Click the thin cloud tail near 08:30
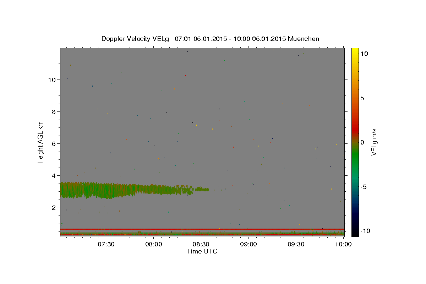This screenshot has width=426, height=284. pyautogui.click(x=202, y=190)
